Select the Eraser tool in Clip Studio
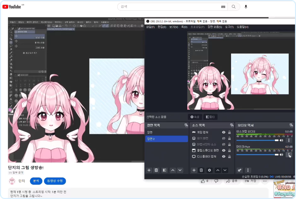Viewport: 296px width, 199px height. coord(11,74)
